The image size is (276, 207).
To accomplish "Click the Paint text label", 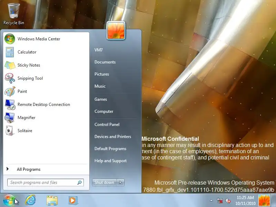I will [x=22, y=91].
